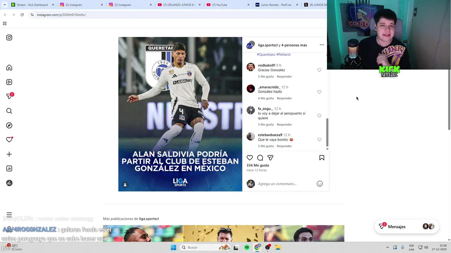Reply to estebanbaeza9's comment
The image size is (451, 253).
pyautogui.click(x=284, y=146)
